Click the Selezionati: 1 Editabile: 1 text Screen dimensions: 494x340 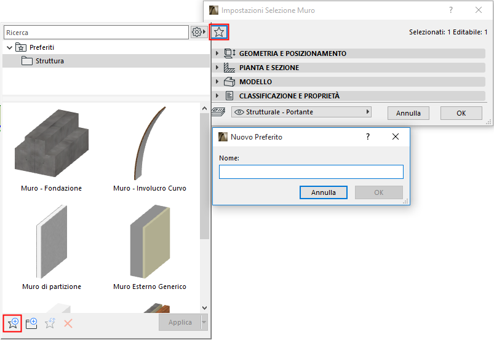coord(448,32)
